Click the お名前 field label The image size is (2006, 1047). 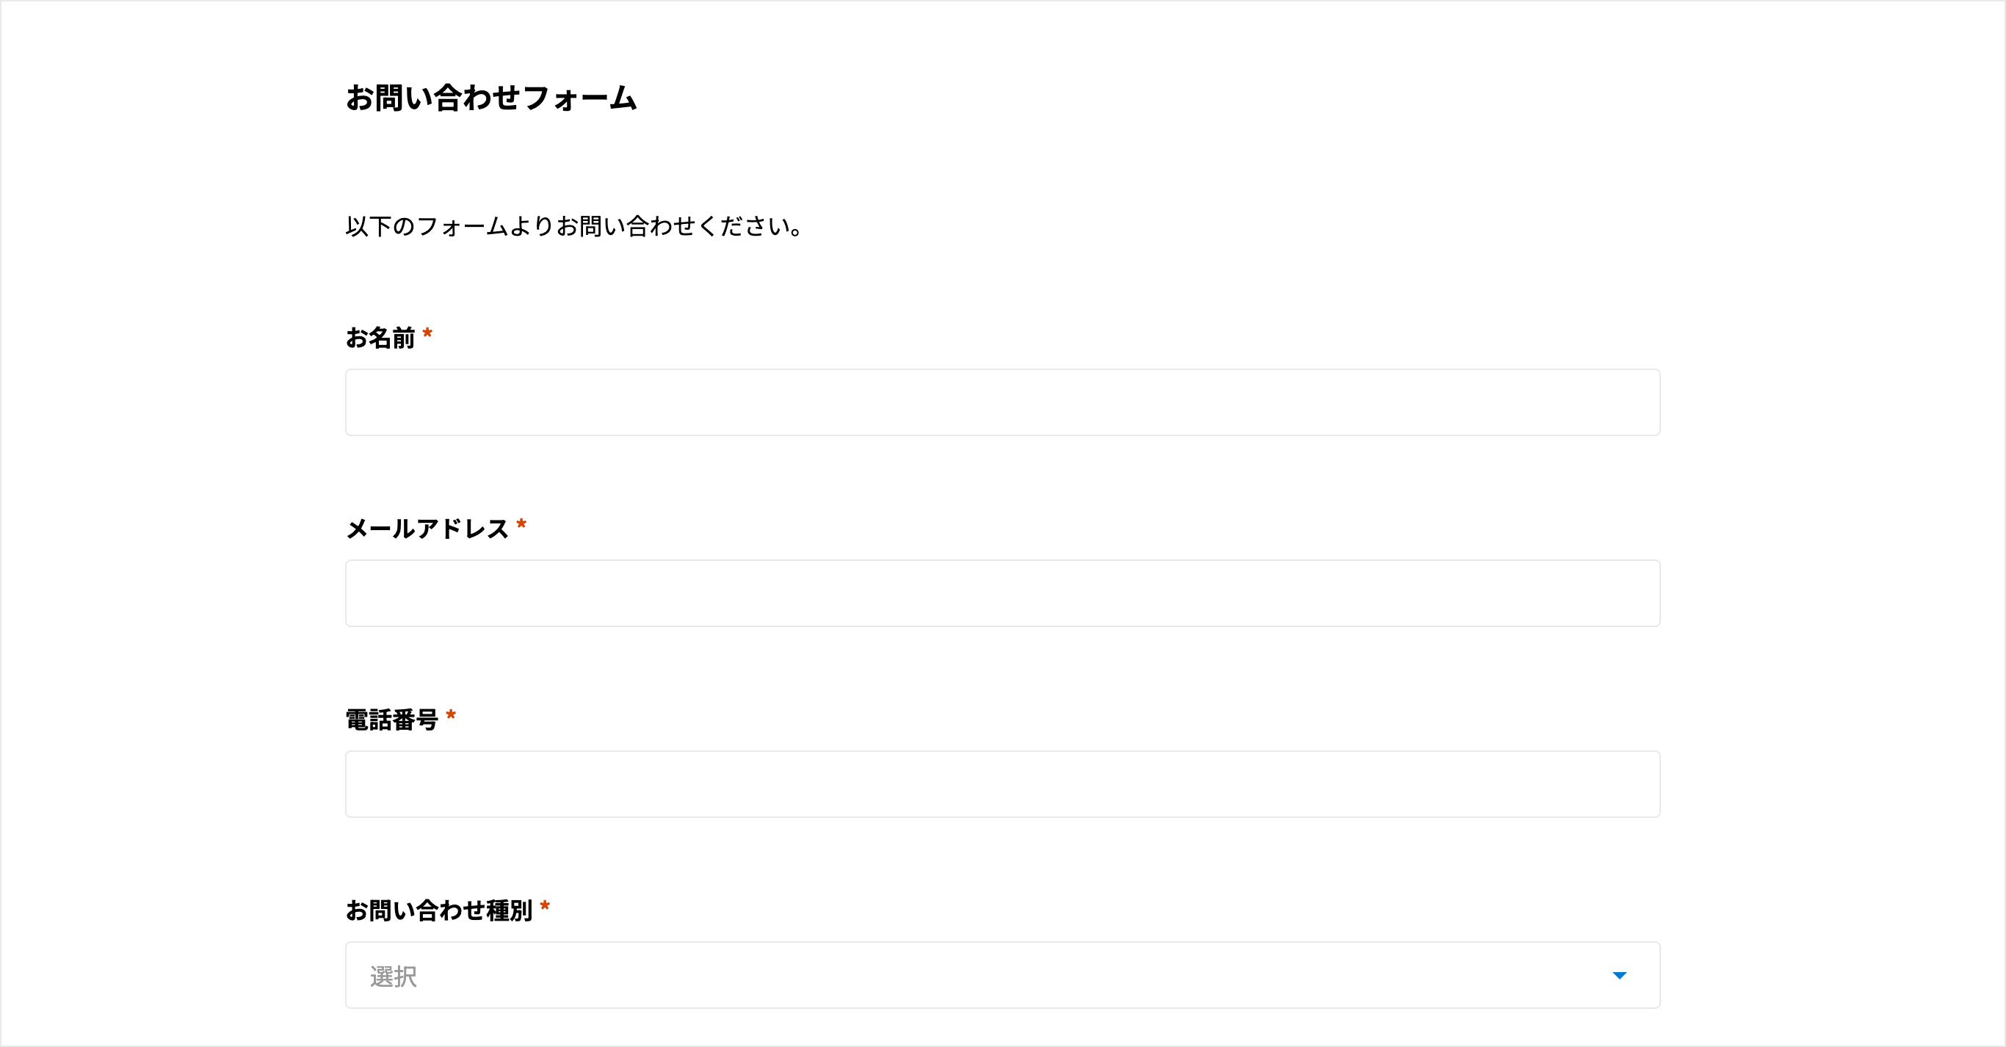[x=380, y=338]
